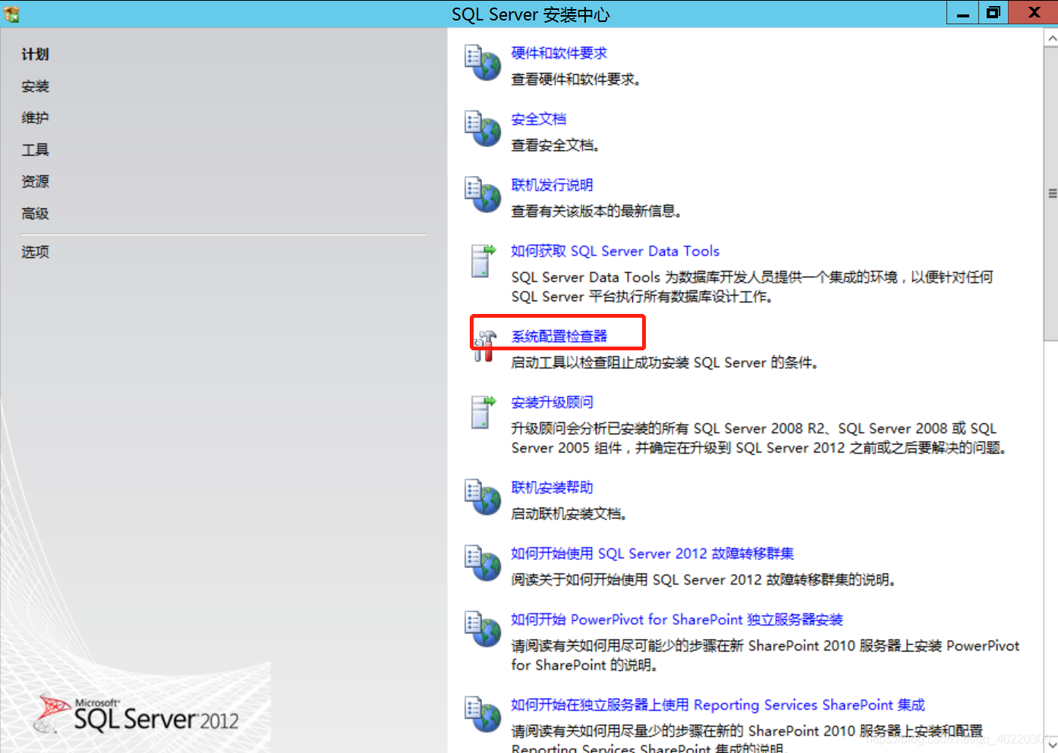This screenshot has height=753, width=1058.
Task: Click the vertical scrollbar thumb
Action: (x=1051, y=193)
